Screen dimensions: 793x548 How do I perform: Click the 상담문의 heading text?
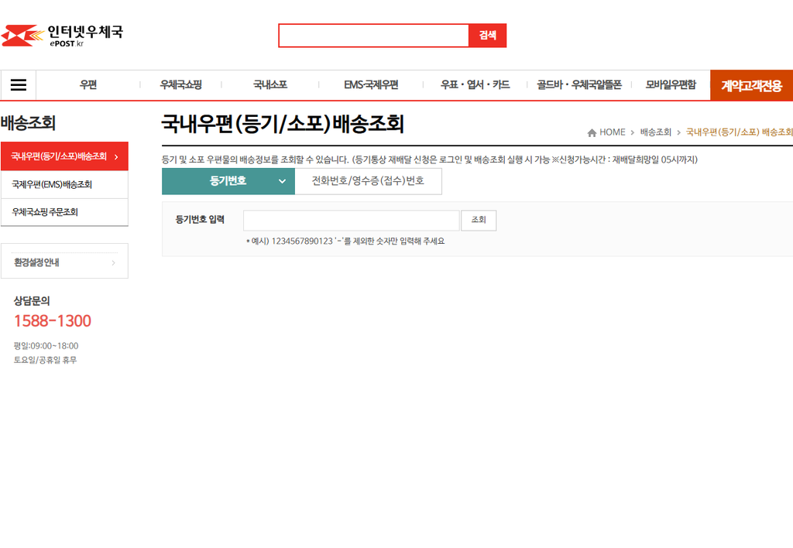point(31,301)
